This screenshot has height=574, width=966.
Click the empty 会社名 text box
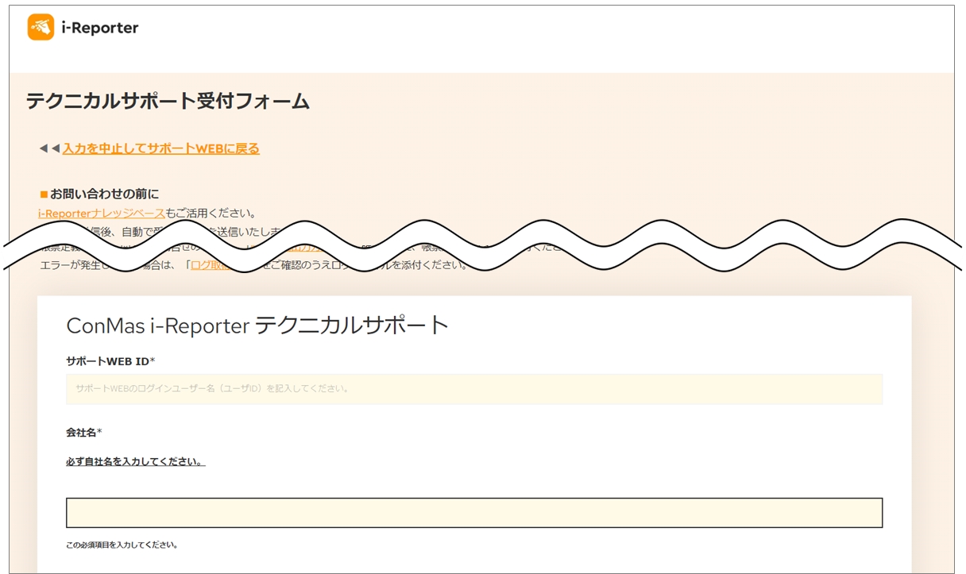[x=474, y=513]
